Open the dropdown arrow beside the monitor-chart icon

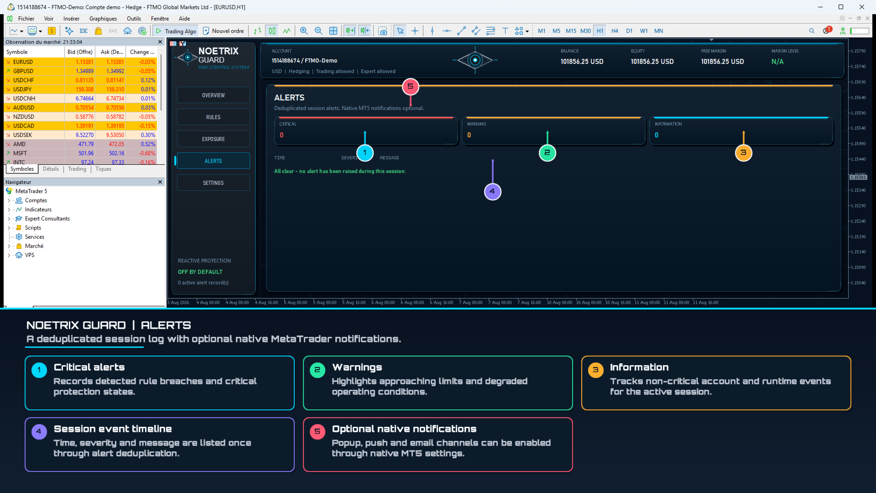click(40, 31)
